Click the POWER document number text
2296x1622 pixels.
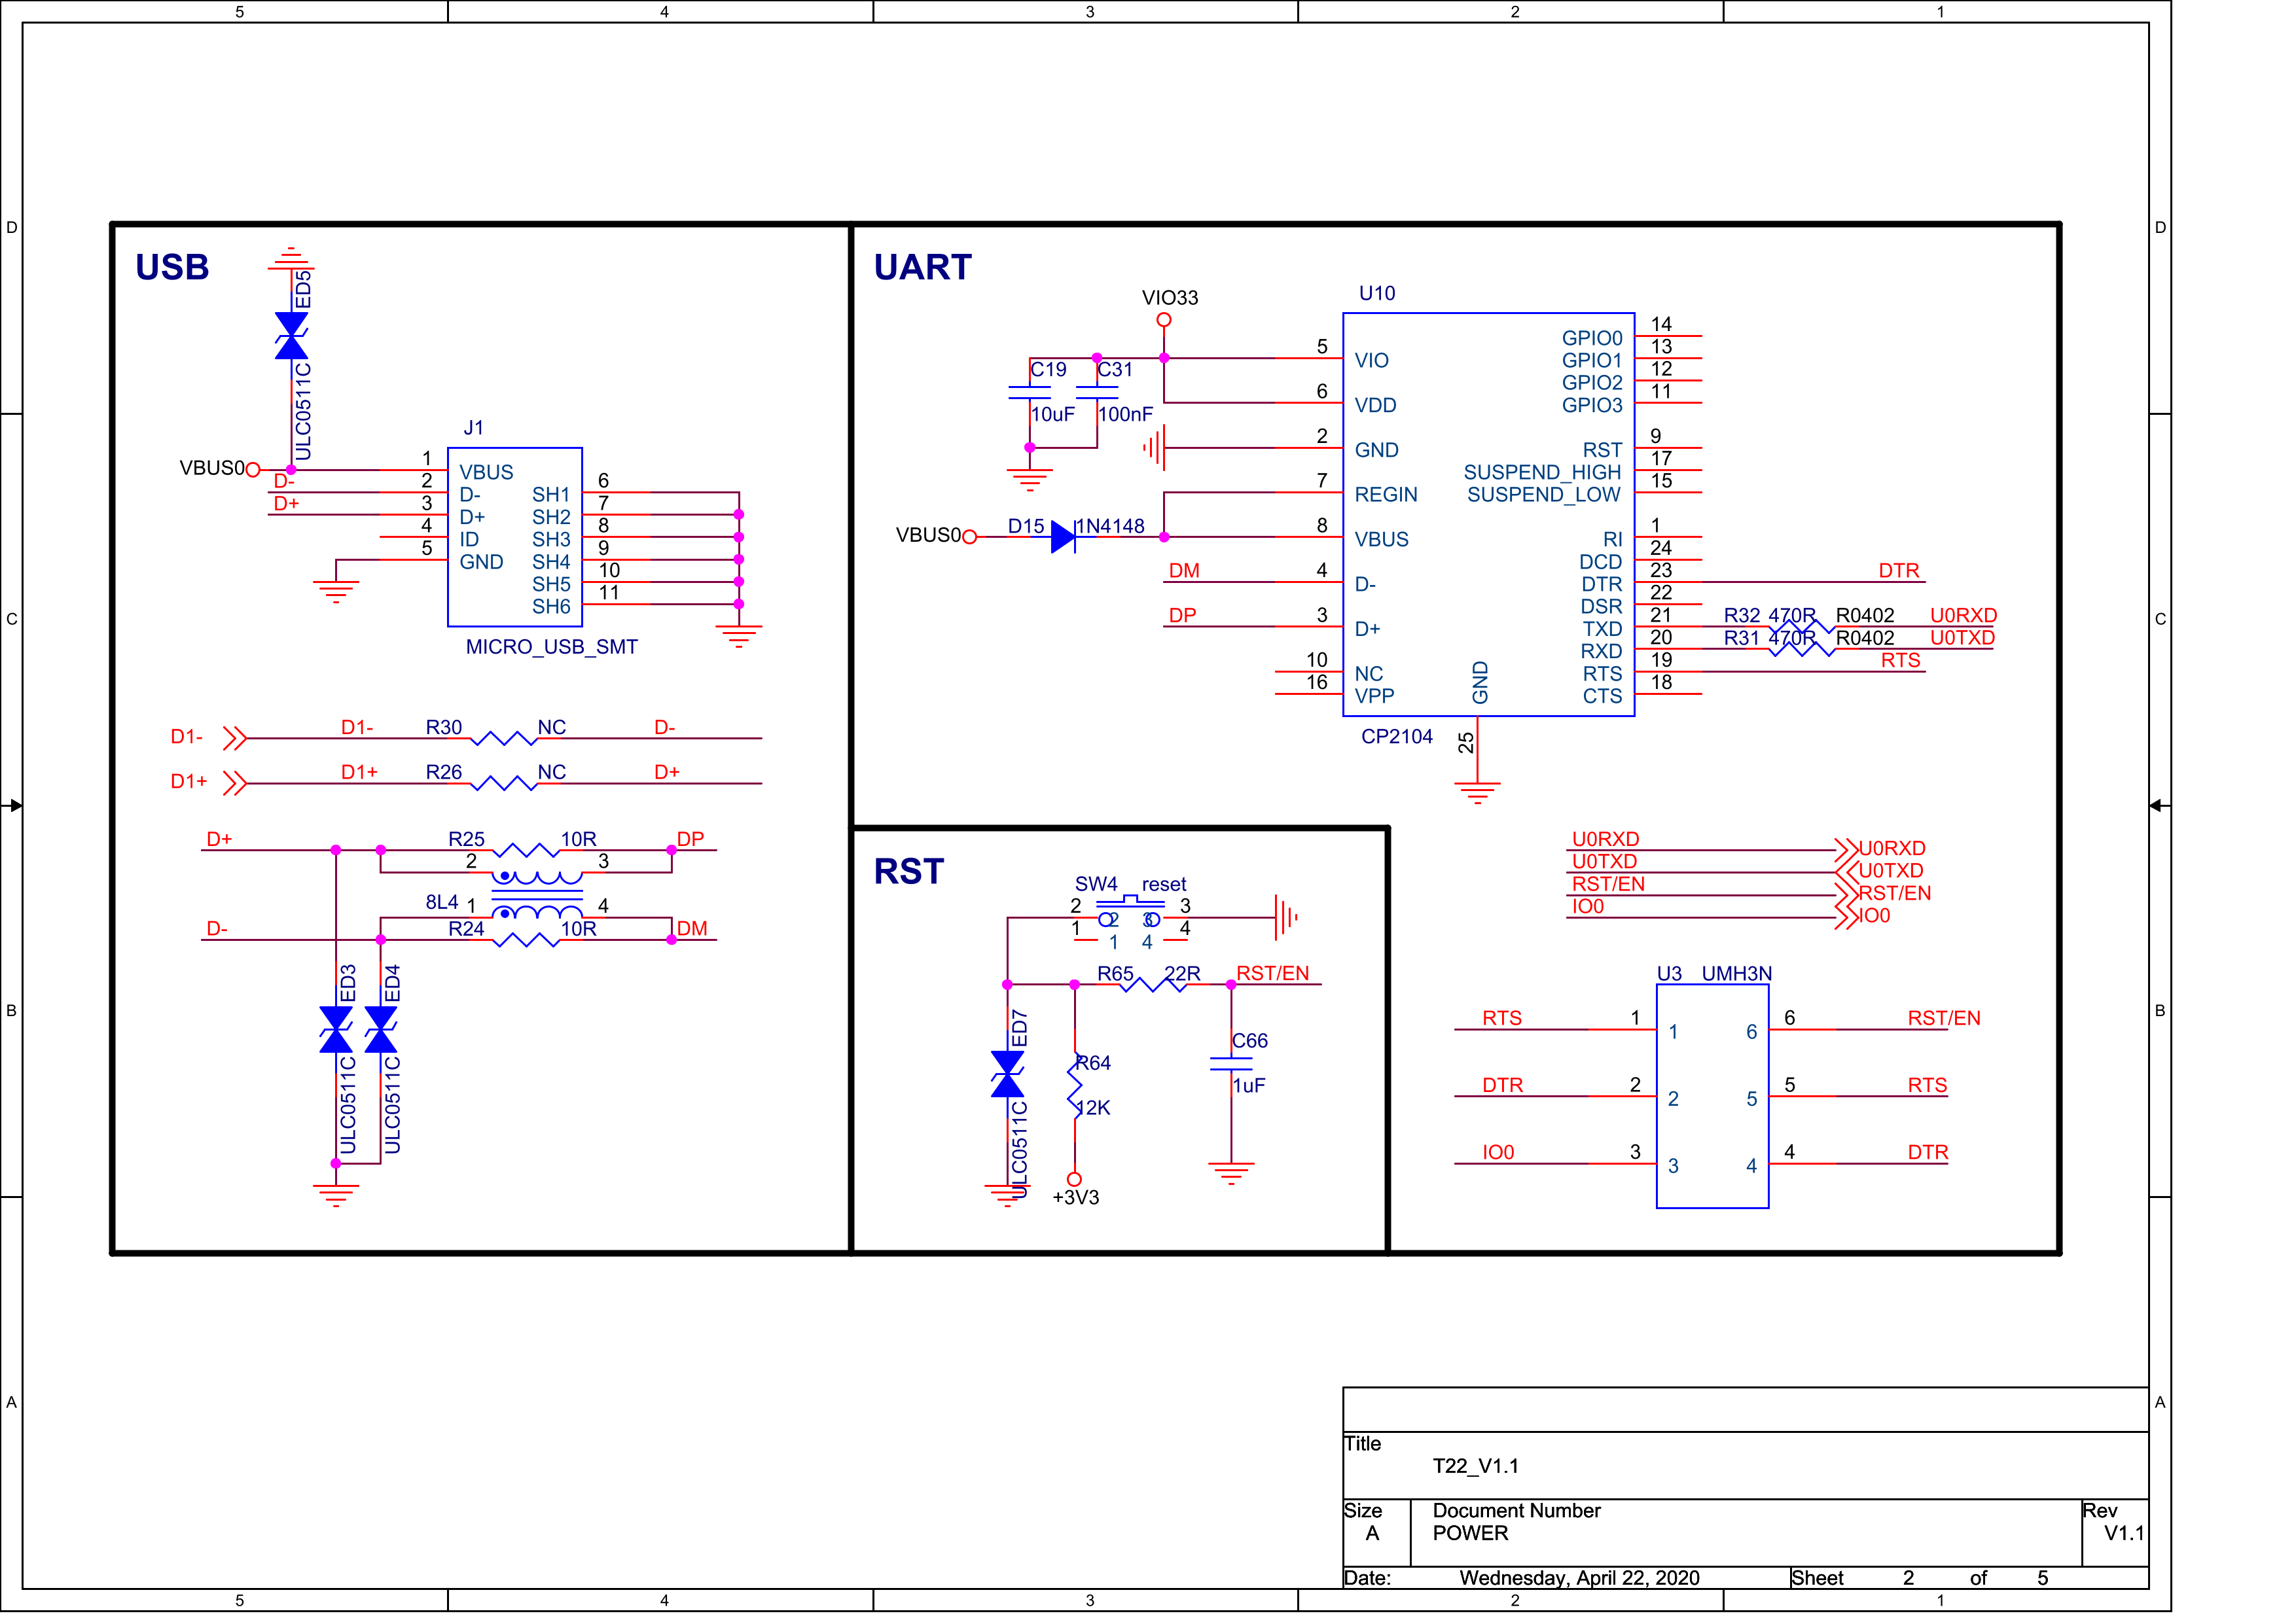tap(1470, 1533)
